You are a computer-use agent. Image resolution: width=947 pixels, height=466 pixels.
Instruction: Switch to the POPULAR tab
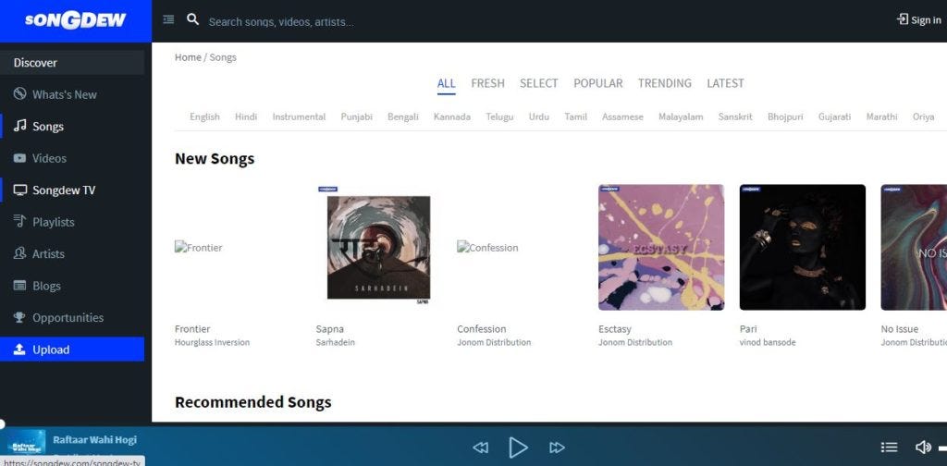coord(598,83)
